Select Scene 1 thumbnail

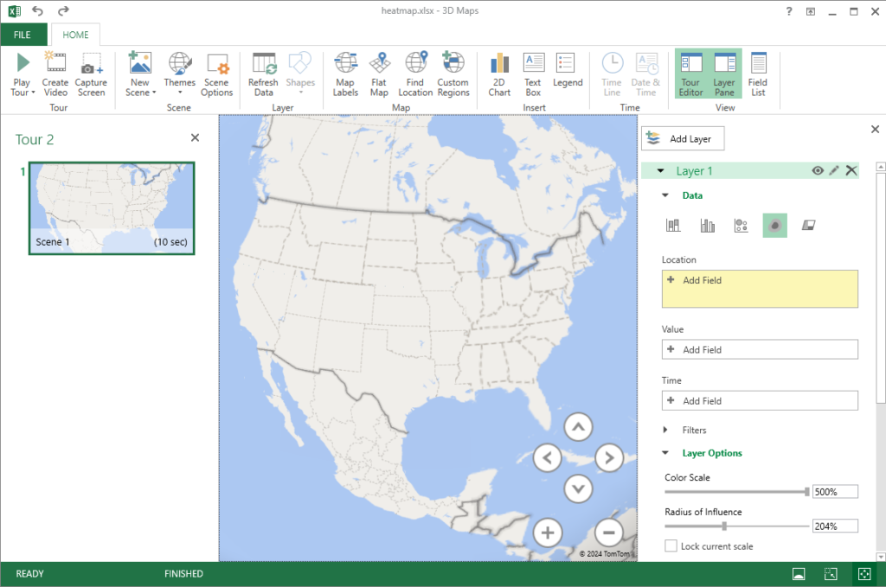112,208
